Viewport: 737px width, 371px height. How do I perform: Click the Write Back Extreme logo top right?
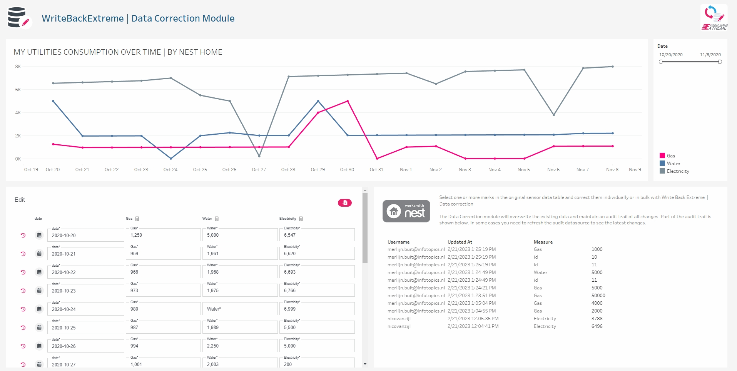click(714, 17)
